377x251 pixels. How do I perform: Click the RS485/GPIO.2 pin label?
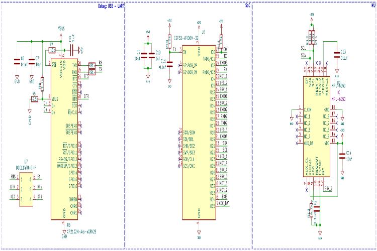pyautogui.click(x=68, y=159)
